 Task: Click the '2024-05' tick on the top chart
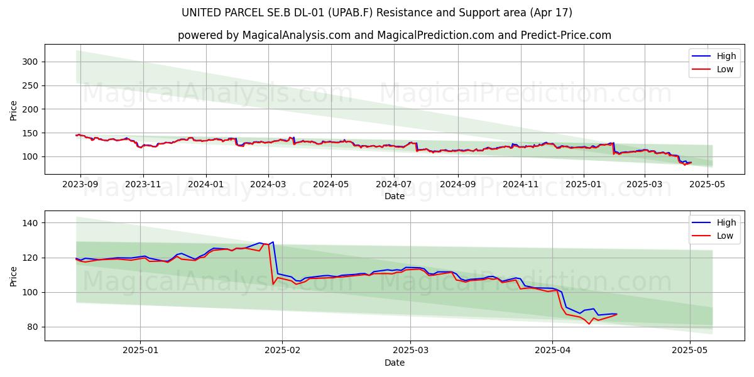pyautogui.click(x=331, y=185)
